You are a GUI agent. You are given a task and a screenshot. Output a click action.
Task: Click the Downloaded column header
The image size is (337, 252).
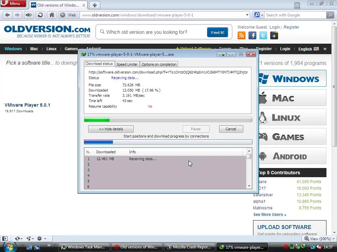[111, 152]
